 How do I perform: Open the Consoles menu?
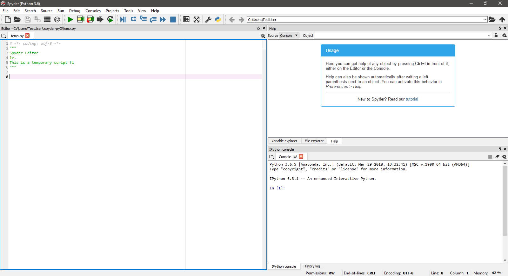pos(93,11)
